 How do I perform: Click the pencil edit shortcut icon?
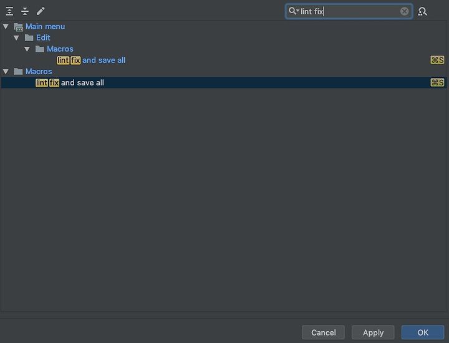click(x=41, y=11)
